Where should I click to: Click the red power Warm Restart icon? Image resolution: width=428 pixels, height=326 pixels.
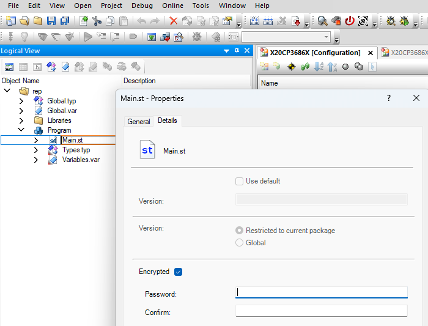(x=350, y=21)
